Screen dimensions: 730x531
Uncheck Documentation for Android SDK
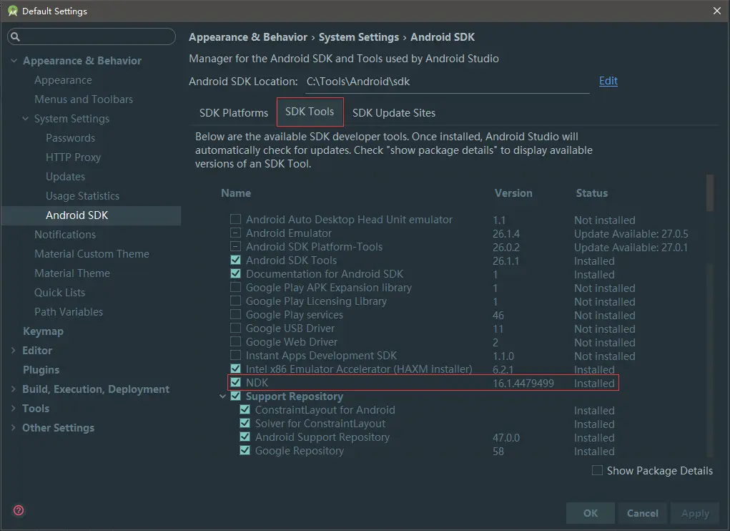pos(235,273)
